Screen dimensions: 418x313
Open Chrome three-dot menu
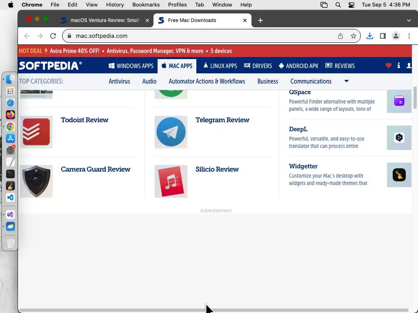pos(409,36)
